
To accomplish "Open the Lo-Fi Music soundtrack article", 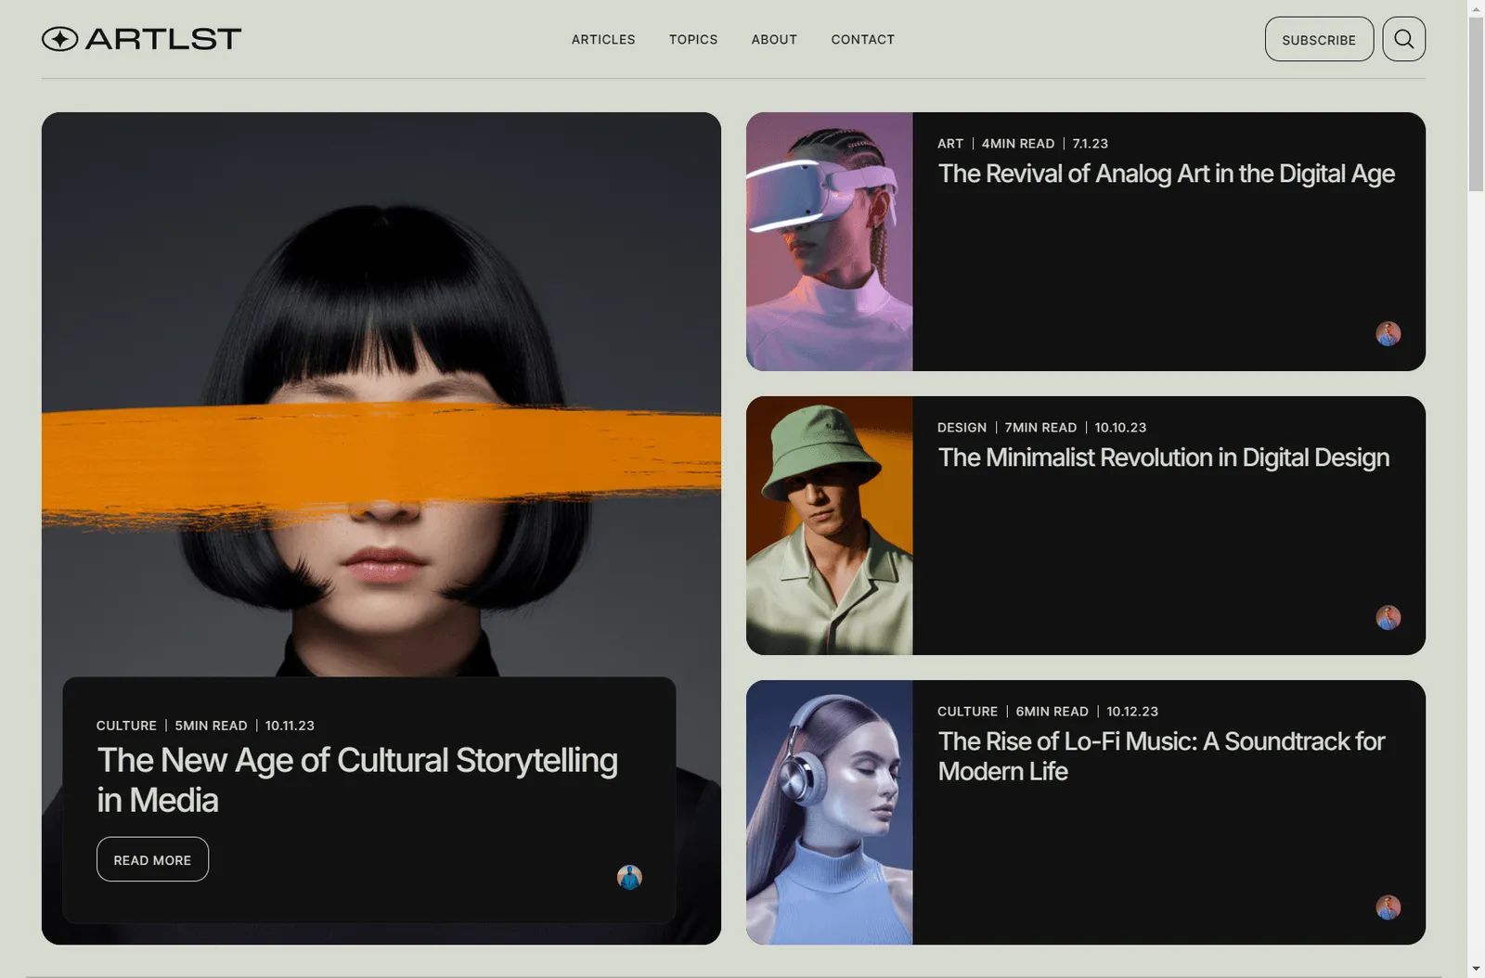I will (1161, 756).
